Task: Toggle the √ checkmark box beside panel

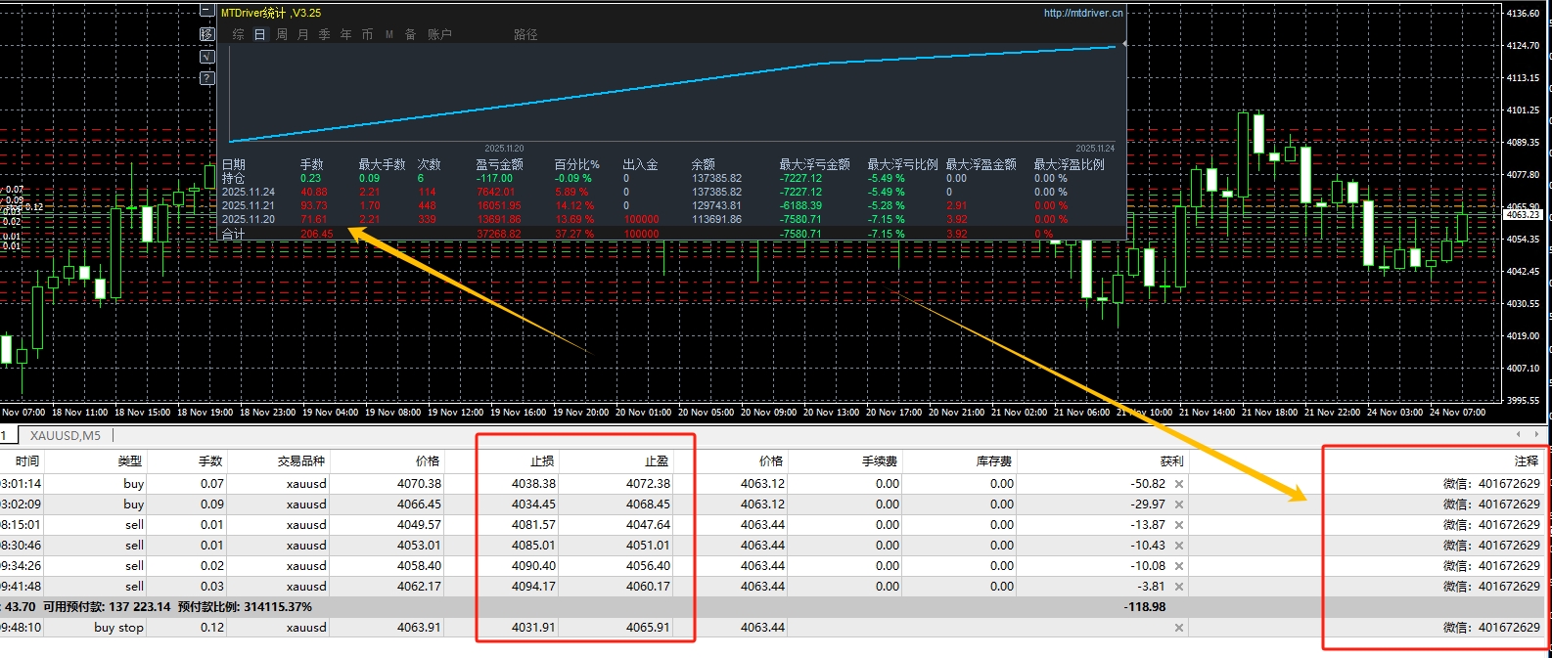Action: pyautogui.click(x=206, y=57)
